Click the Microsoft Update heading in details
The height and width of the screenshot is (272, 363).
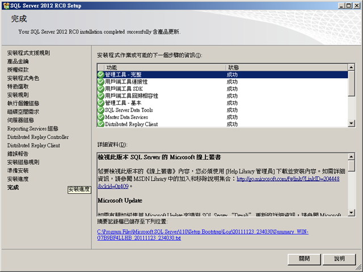click(x=120, y=201)
